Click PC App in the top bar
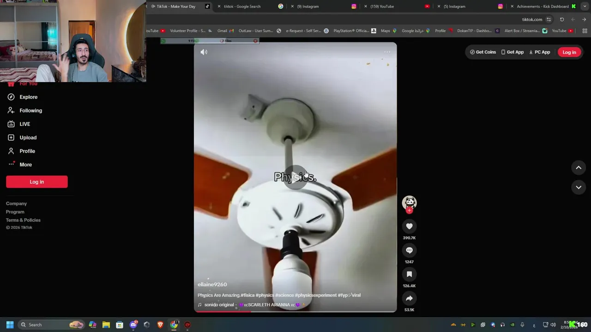The image size is (591, 332). point(540,52)
